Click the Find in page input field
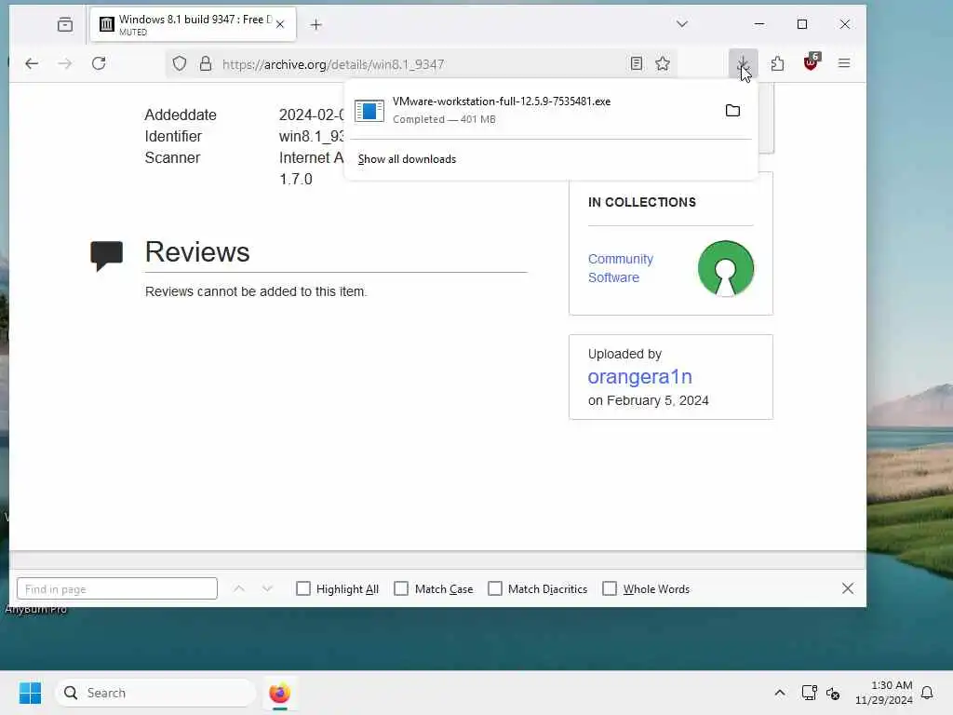 click(x=117, y=588)
